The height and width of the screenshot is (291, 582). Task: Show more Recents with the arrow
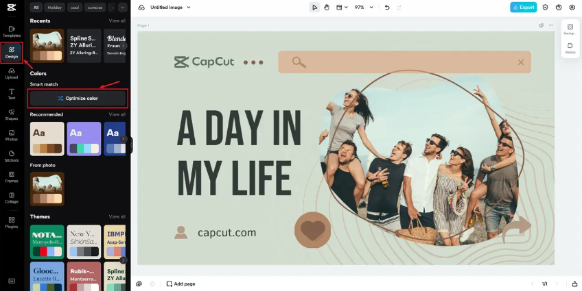click(x=124, y=46)
